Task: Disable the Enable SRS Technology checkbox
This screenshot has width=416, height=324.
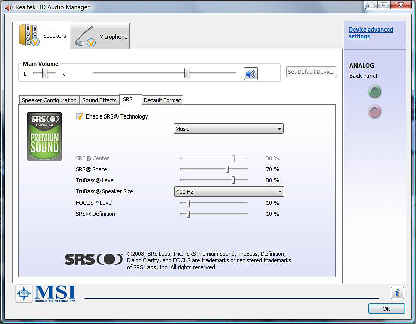Action: (x=80, y=116)
